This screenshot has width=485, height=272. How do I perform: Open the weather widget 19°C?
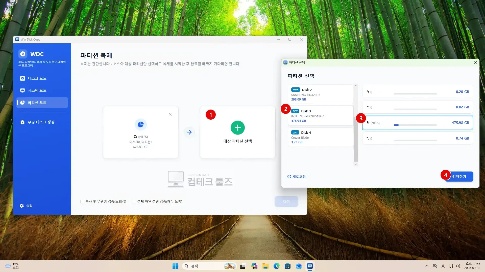tap(12, 266)
